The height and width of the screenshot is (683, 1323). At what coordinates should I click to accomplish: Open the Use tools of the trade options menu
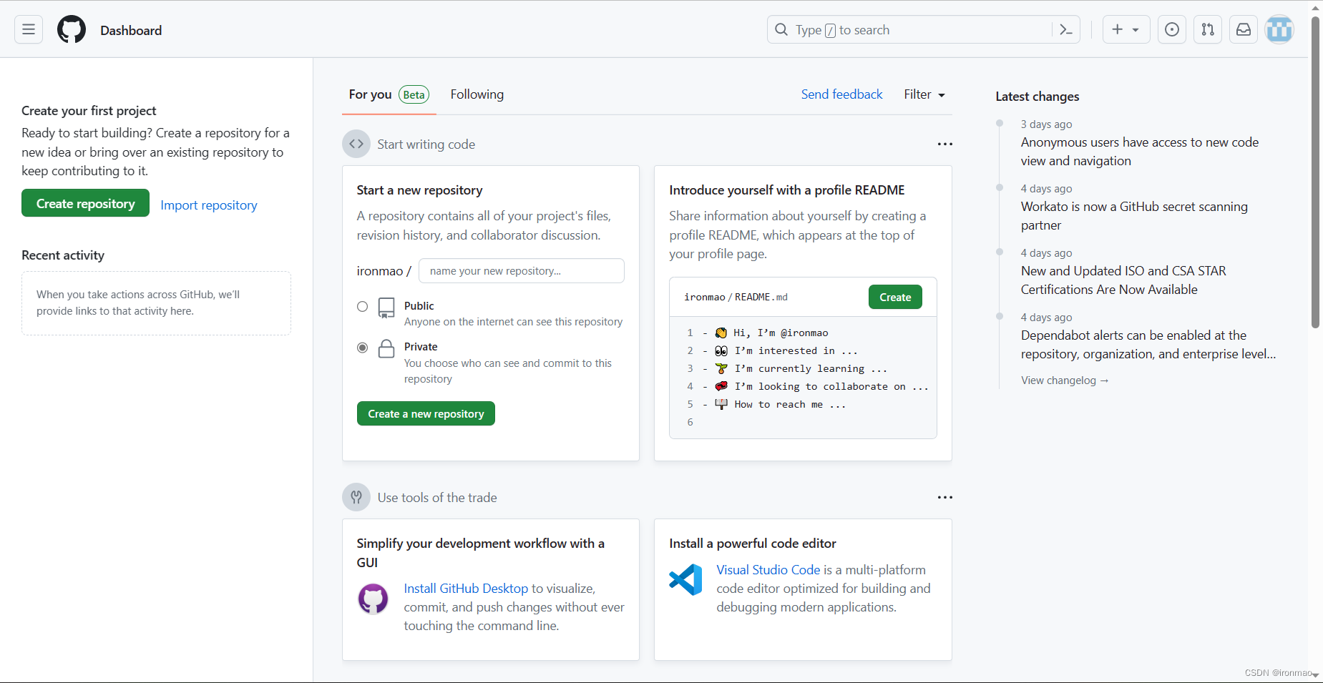pos(944,497)
